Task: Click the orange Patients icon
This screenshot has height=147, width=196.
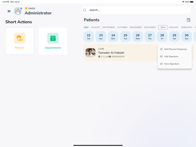Action: click(20, 38)
